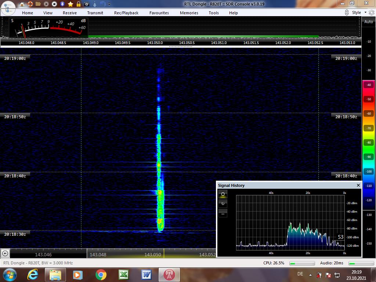Open Windows Explorer from taskbar
The height and width of the screenshot is (282, 376).
(x=55, y=275)
